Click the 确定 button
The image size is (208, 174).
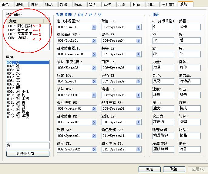[x=149, y=169]
